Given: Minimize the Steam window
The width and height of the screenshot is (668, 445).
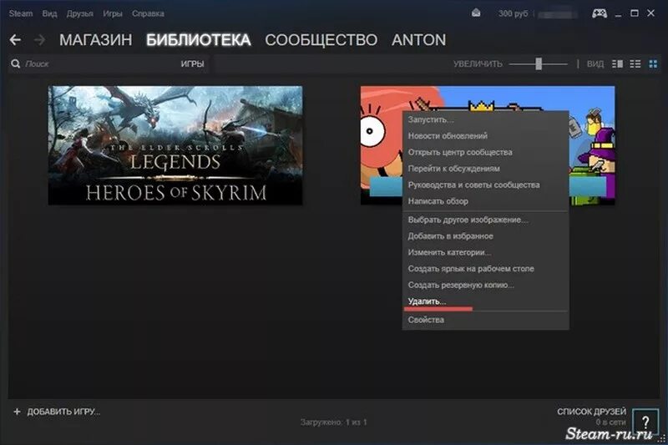Looking at the screenshot, I should point(618,13).
